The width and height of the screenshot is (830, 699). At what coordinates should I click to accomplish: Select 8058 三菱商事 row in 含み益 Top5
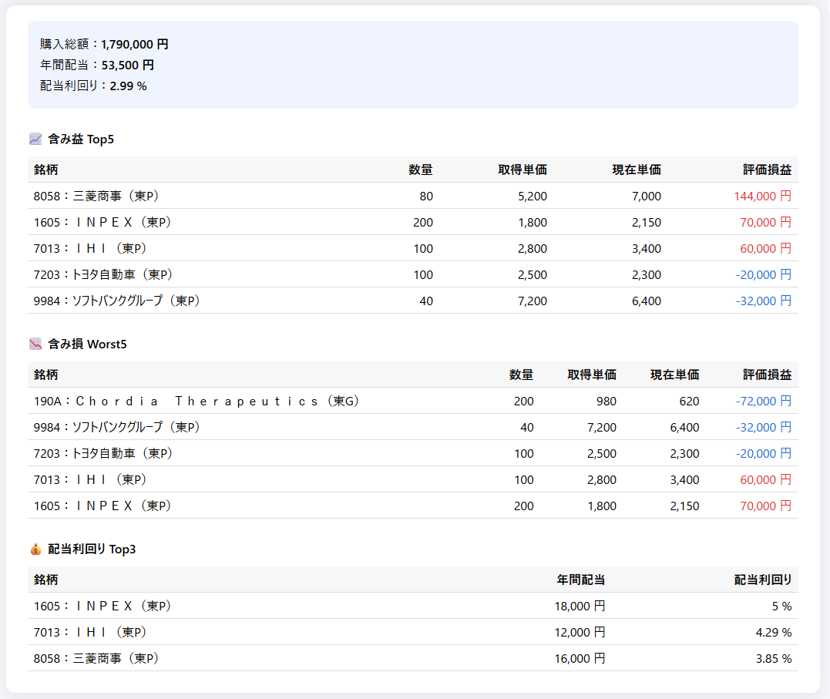click(x=96, y=197)
